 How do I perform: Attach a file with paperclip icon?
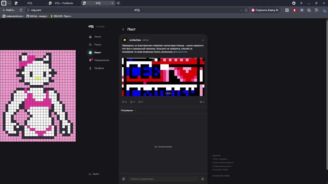click(x=124, y=179)
